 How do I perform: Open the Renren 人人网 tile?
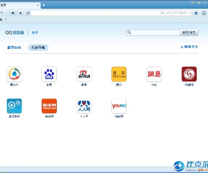click(x=84, y=106)
